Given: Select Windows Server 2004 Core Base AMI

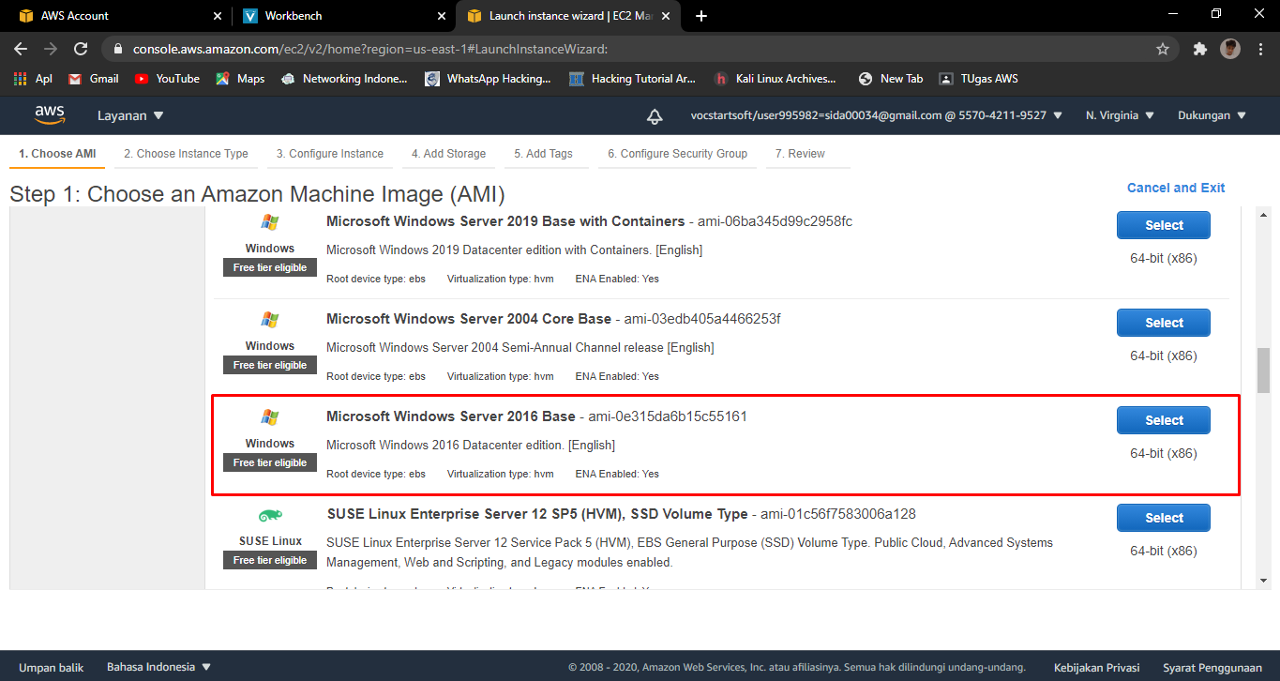Looking at the screenshot, I should point(1163,323).
